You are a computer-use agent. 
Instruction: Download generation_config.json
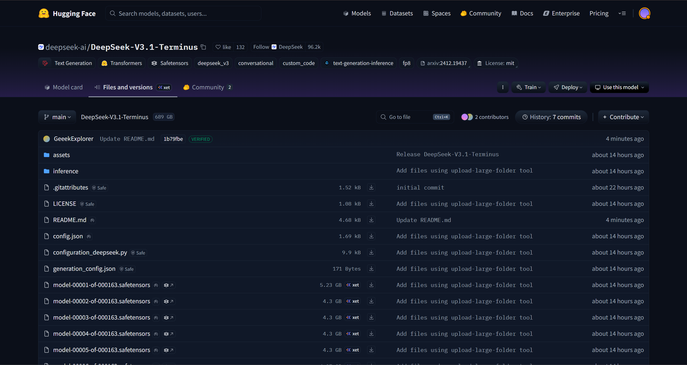(x=372, y=269)
